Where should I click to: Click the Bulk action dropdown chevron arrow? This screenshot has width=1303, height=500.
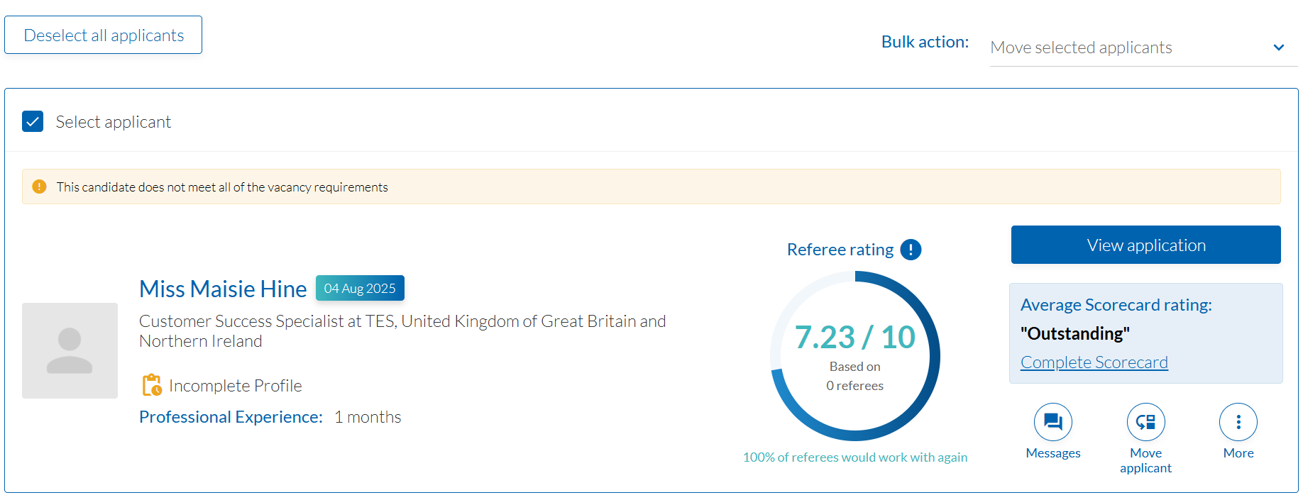[x=1279, y=48]
